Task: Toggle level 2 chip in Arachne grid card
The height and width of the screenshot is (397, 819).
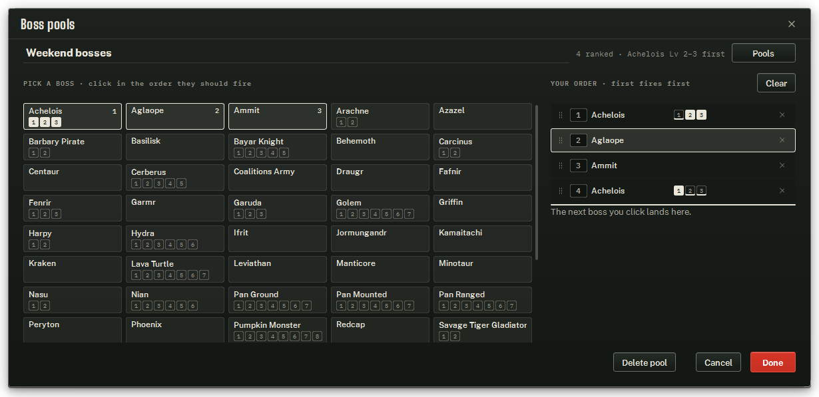Action: [352, 122]
